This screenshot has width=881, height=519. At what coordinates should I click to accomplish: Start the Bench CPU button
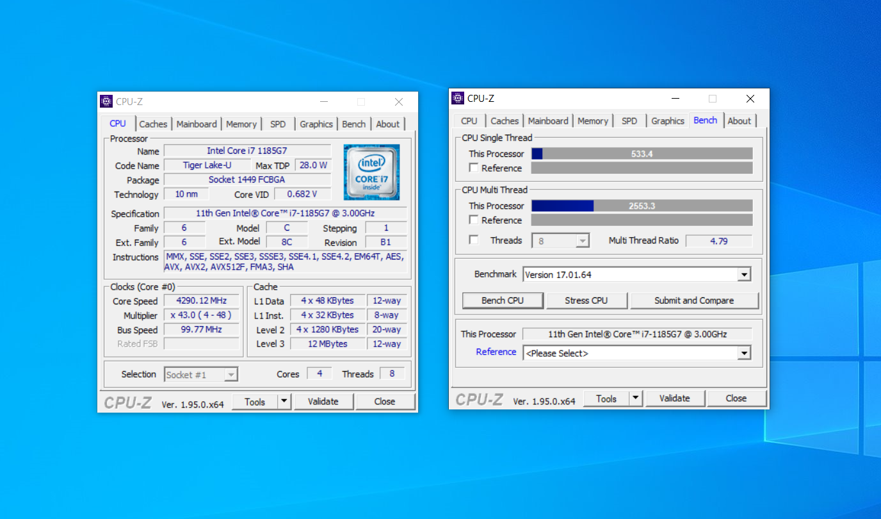[503, 301]
